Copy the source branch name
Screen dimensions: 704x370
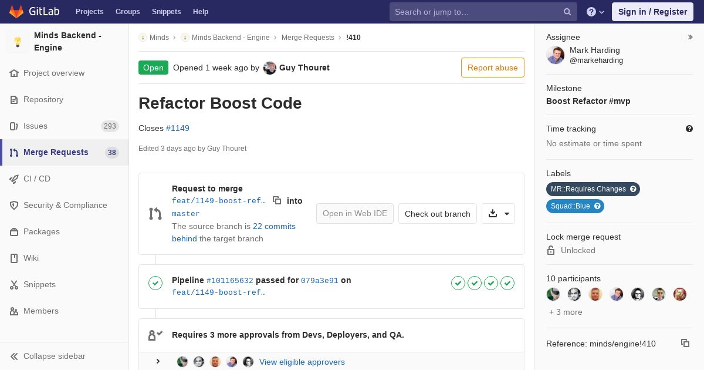(x=277, y=200)
